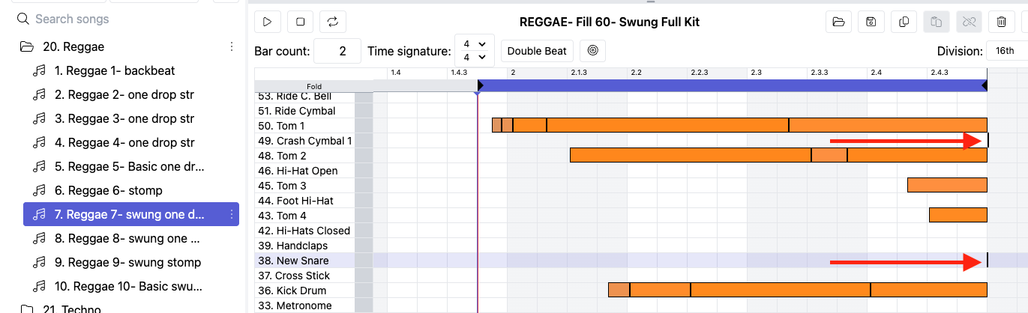1028x313 pixels.
Task: Select Reggae 6- stomp song
Action: coord(109,190)
